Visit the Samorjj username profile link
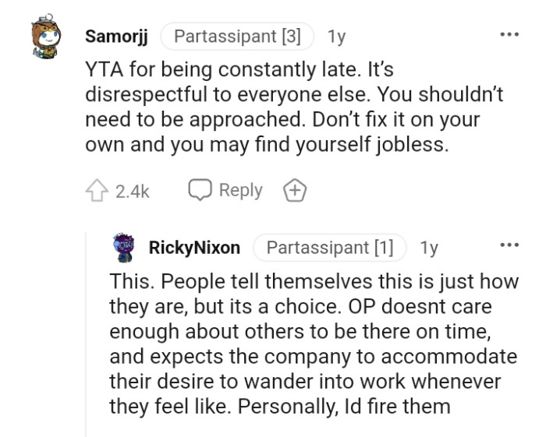The image size is (546, 437). [116, 37]
